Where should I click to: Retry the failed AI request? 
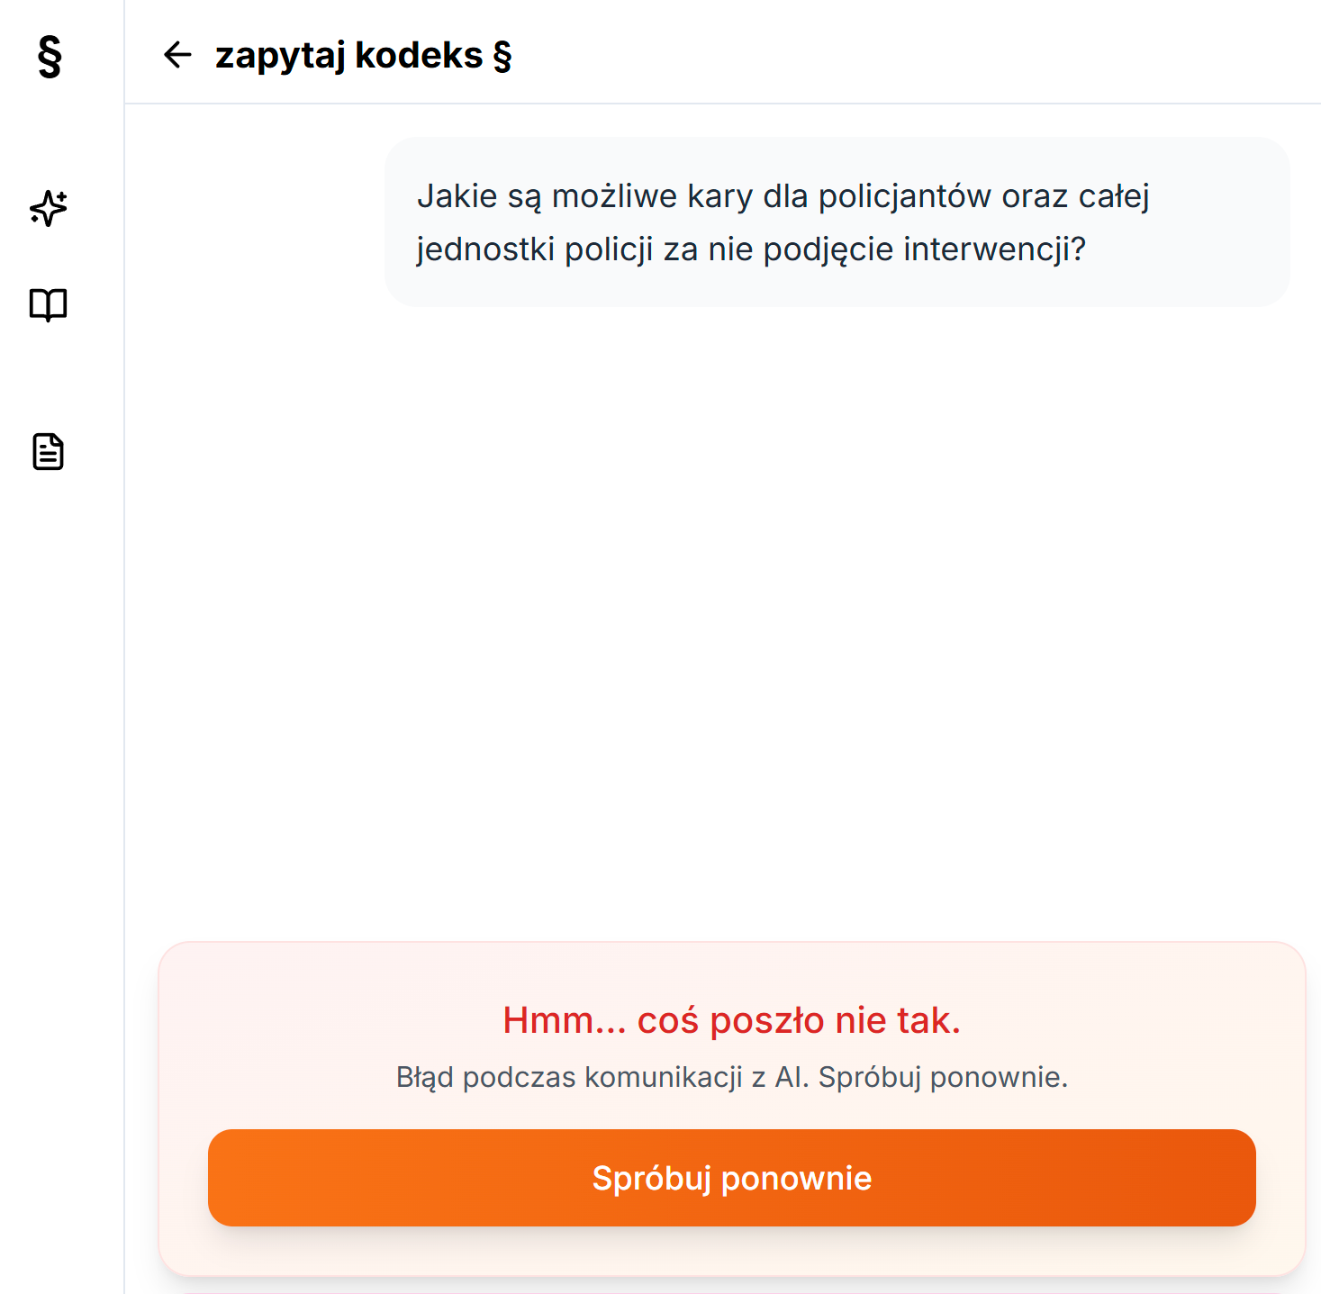point(731,1178)
